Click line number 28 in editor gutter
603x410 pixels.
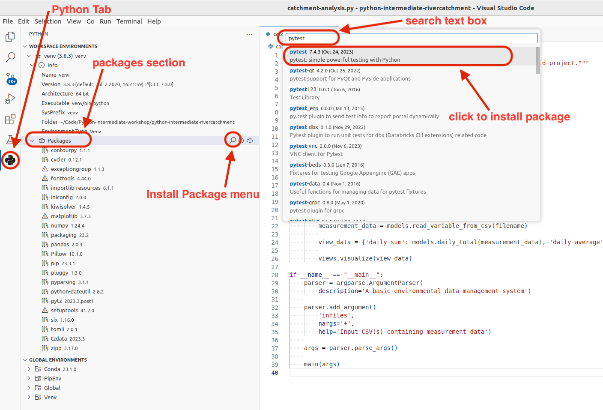tap(275, 275)
